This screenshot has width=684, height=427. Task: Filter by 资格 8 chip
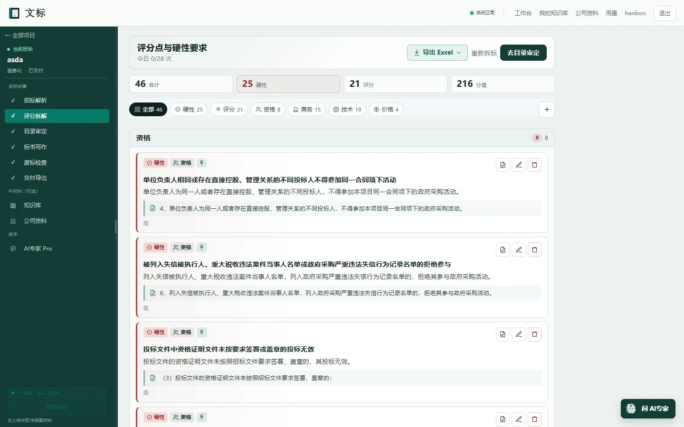coord(268,110)
